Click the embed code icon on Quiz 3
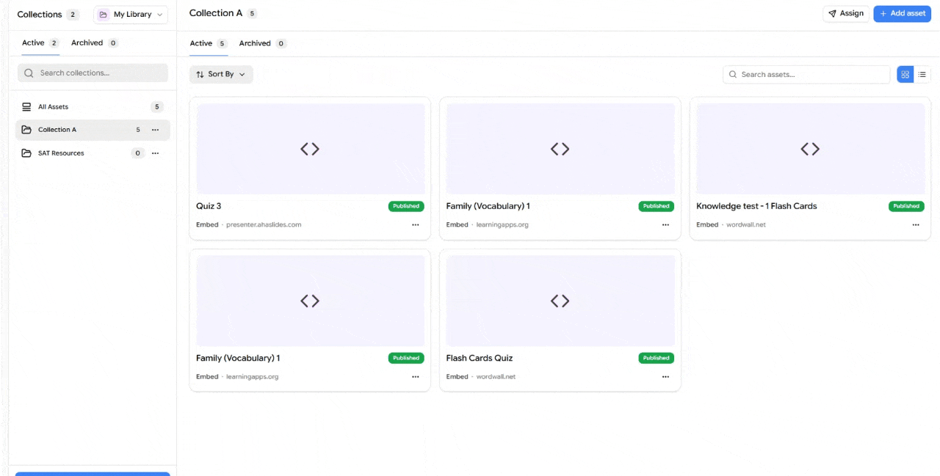Image resolution: width=940 pixels, height=476 pixels. tap(310, 149)
